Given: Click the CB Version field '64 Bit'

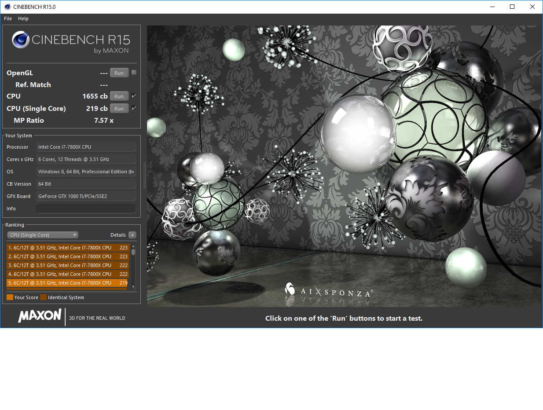Looking at the screenshot, I should pos(86,184).
